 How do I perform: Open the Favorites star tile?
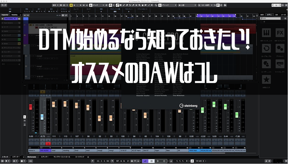266,80
